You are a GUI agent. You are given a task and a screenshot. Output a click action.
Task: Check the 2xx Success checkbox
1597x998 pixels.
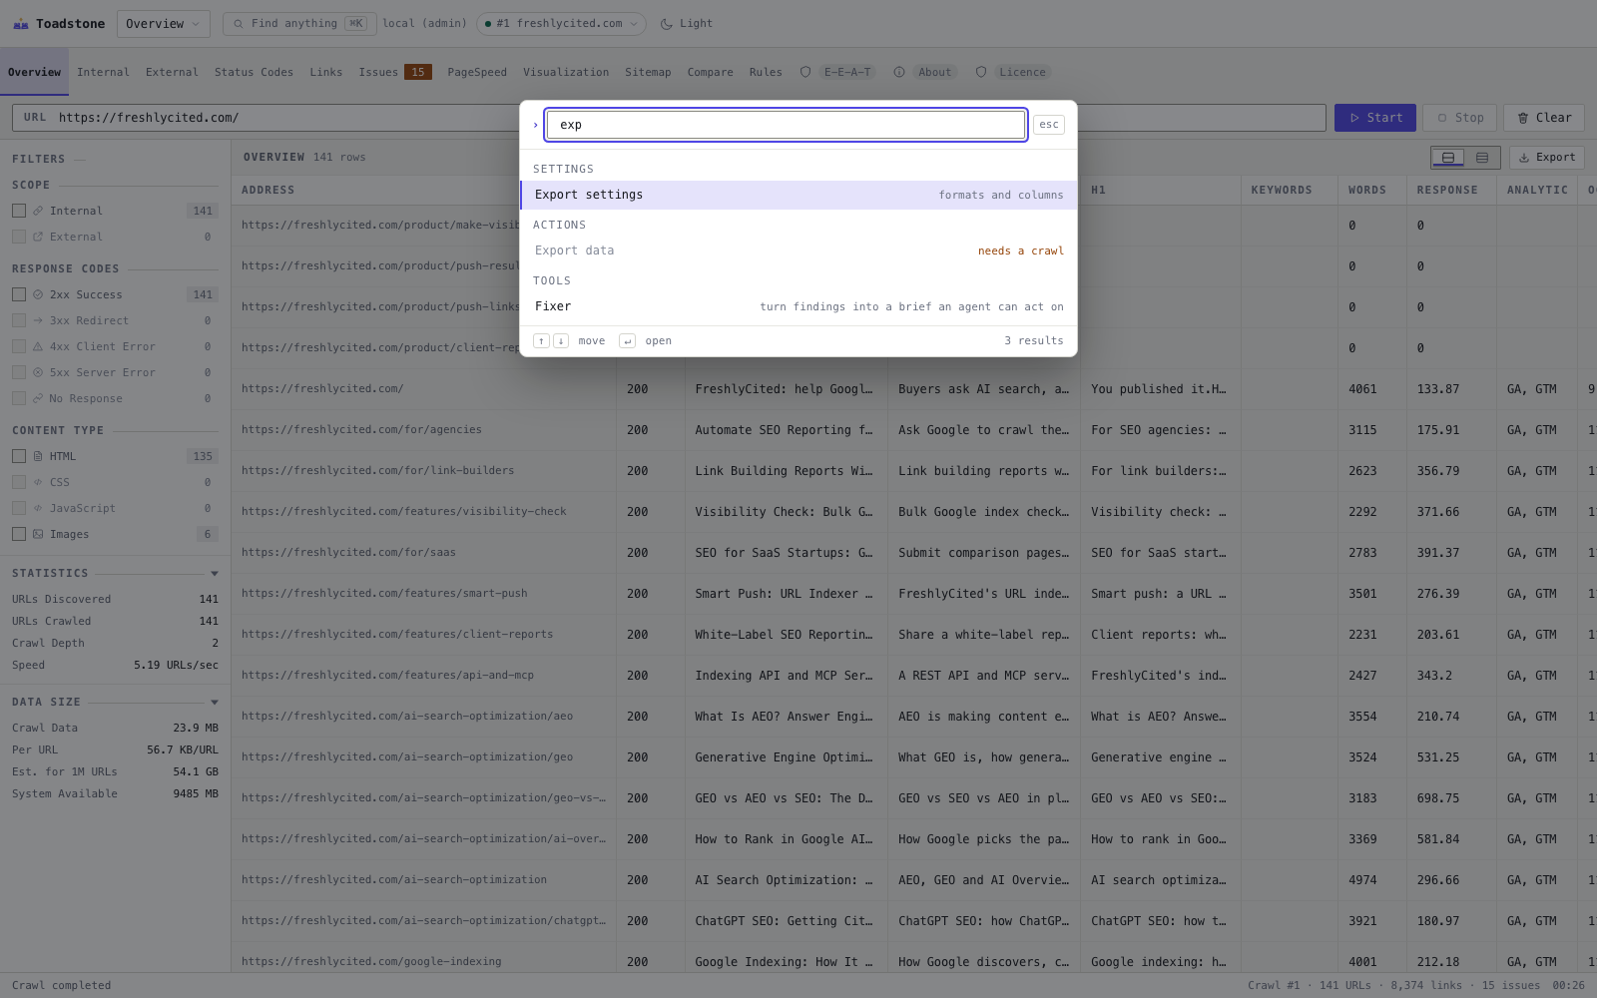[19, 294]
